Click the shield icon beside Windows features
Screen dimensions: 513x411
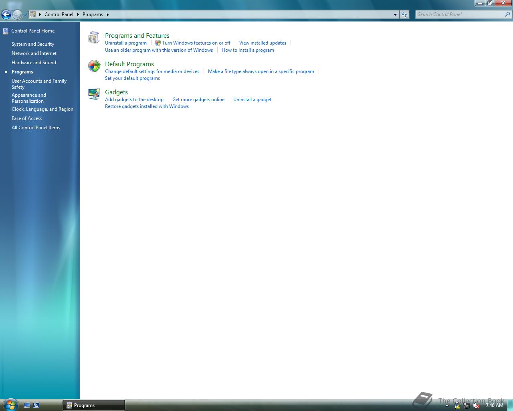[x=158, y=43]
